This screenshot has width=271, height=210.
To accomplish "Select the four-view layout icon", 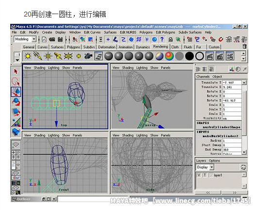I will click(16, 155).
